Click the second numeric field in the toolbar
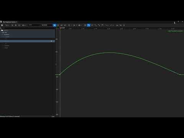184x138 pixels. coord(46,25)
